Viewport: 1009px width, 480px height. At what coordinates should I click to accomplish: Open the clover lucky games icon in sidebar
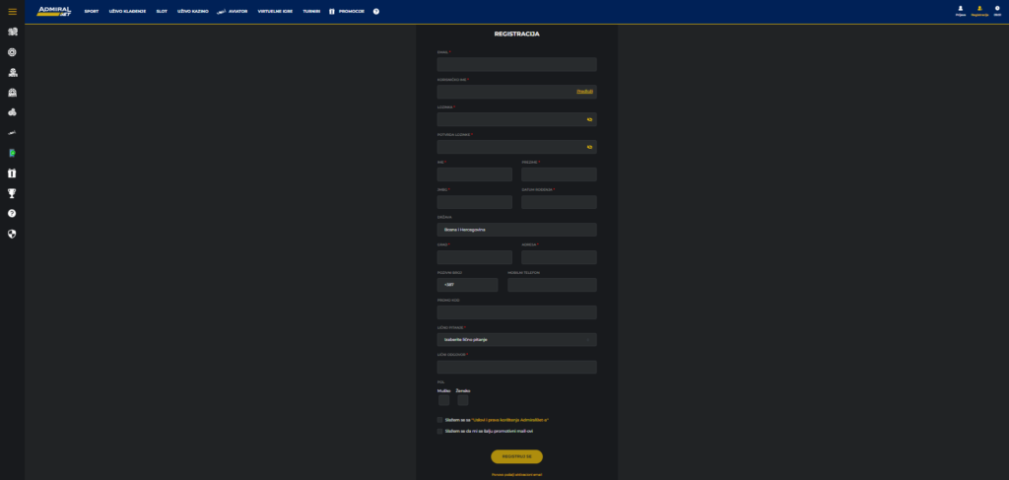point(12,112)
